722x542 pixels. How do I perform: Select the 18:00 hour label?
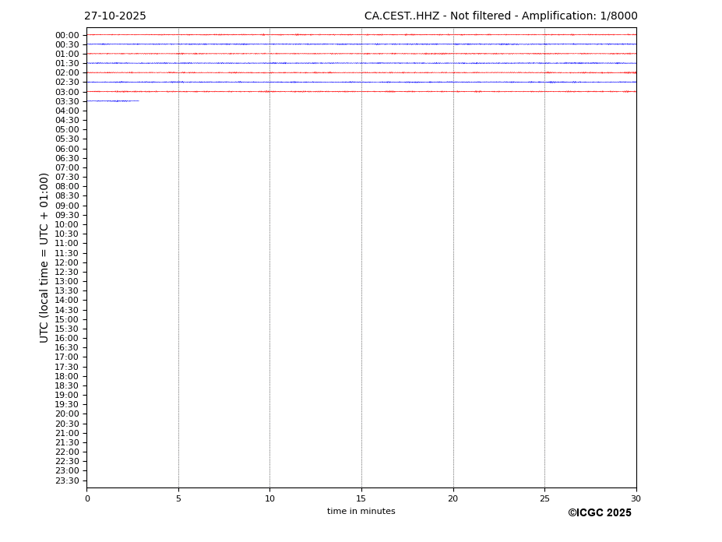tap(67, 376)
